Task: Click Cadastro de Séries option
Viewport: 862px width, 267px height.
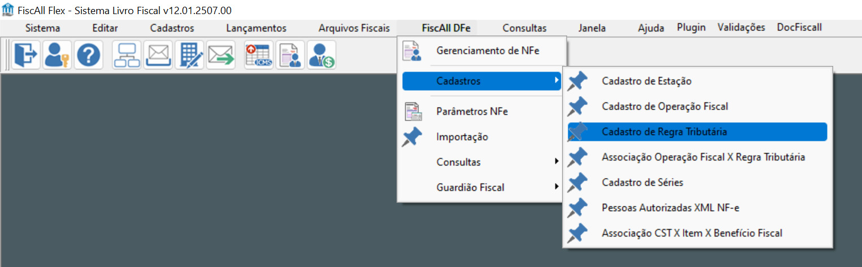Action: 642,183
